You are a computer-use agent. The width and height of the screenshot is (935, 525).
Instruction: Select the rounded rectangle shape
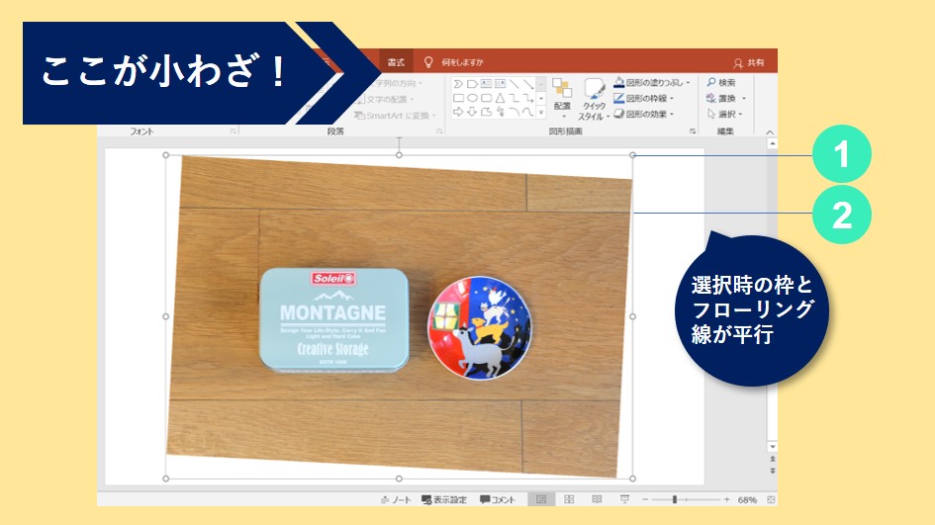tap(487, 98)
